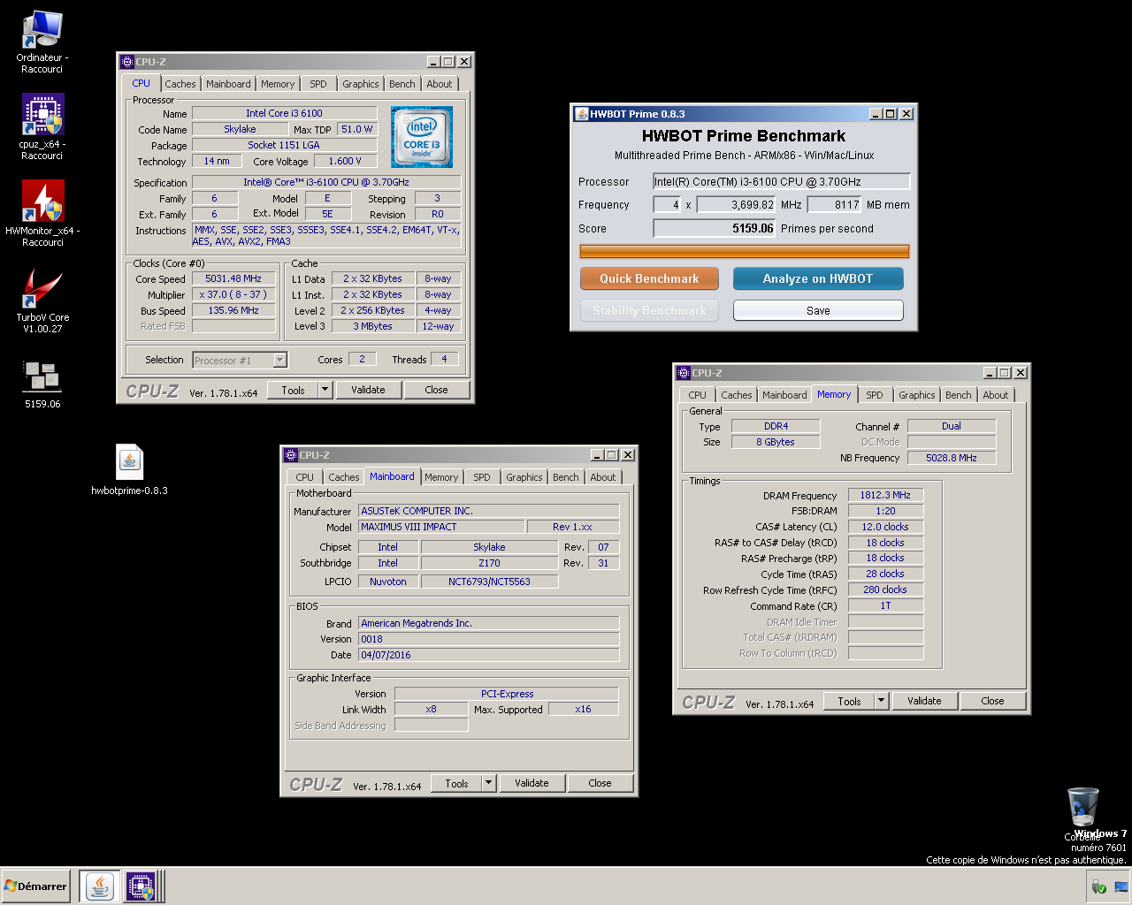Click Bus Speed value 135.96 MHz
Screen dimensions: 1132x905
pos(233,310)
